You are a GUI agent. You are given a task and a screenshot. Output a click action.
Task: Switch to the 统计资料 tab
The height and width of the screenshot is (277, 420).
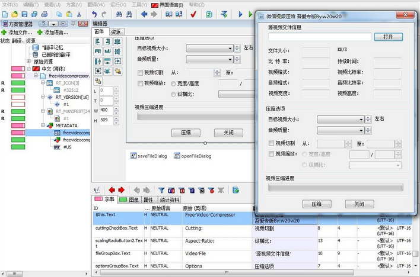click(x=169, y=199)
